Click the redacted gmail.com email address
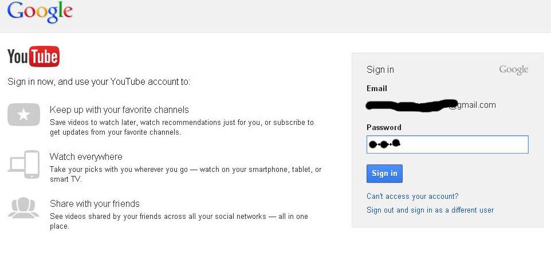Screen dimensions: 551x255 pos(431,105)
